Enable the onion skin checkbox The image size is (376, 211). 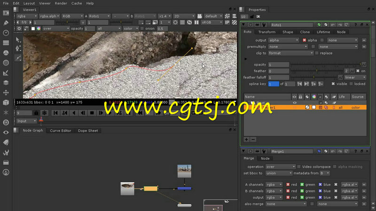(x=142, y=29)
